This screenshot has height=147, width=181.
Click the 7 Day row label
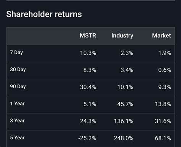click(x=16, y=53)
